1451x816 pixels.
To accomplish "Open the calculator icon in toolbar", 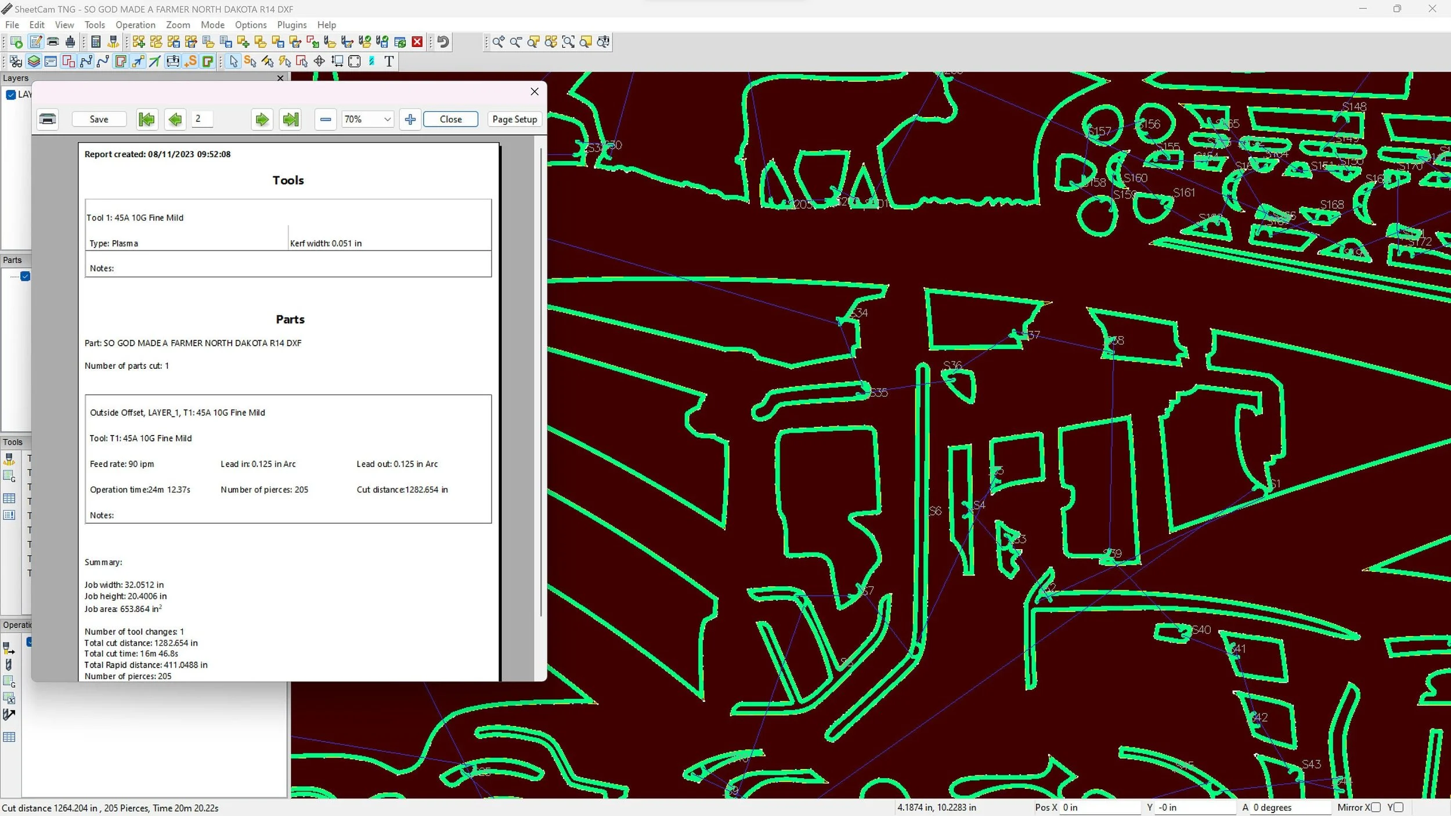I will coord(96,42).
